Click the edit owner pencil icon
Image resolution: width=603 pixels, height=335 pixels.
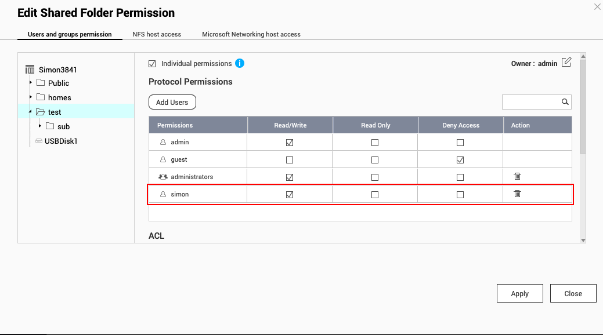pyautogui.click(x=566, y=63)
